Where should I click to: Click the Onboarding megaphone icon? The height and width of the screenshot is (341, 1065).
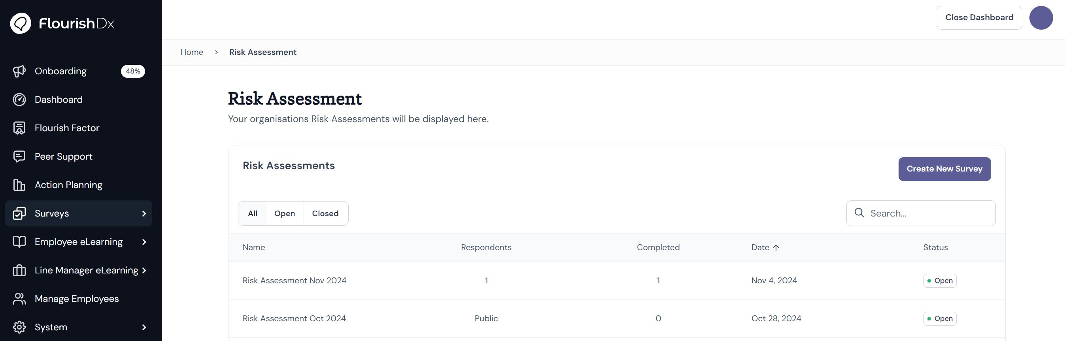[19, 71]
